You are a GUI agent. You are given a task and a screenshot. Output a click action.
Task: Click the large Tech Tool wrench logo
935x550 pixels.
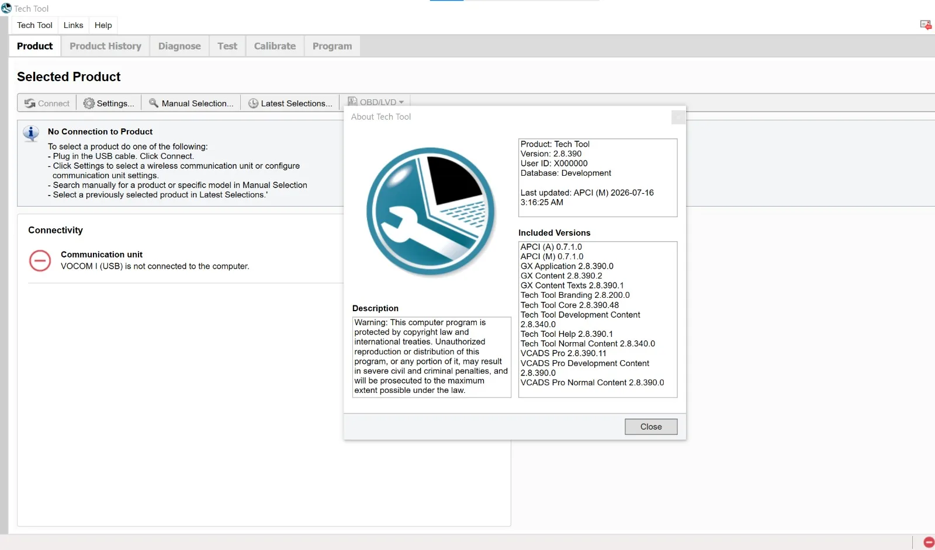coord(431,211)
